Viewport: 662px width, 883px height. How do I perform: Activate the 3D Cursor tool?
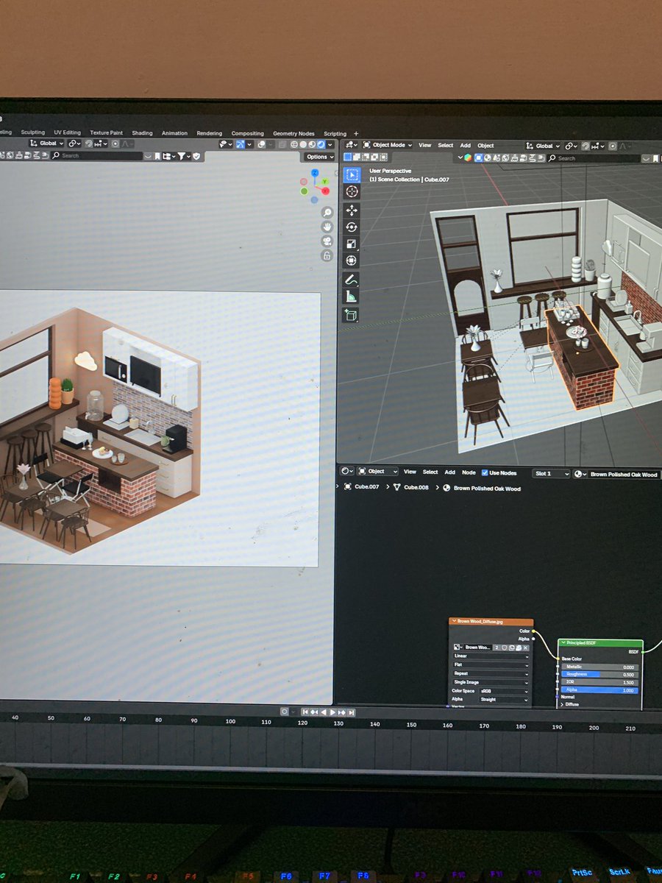coord(352,191)
